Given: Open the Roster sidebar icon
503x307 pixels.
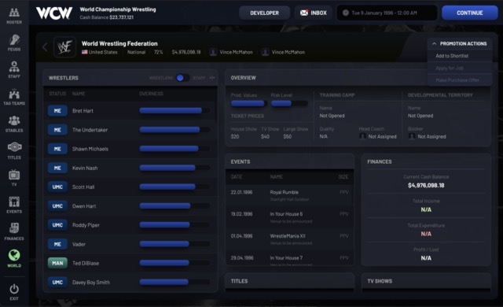Looking at the screenshot, I should (14, 13).
